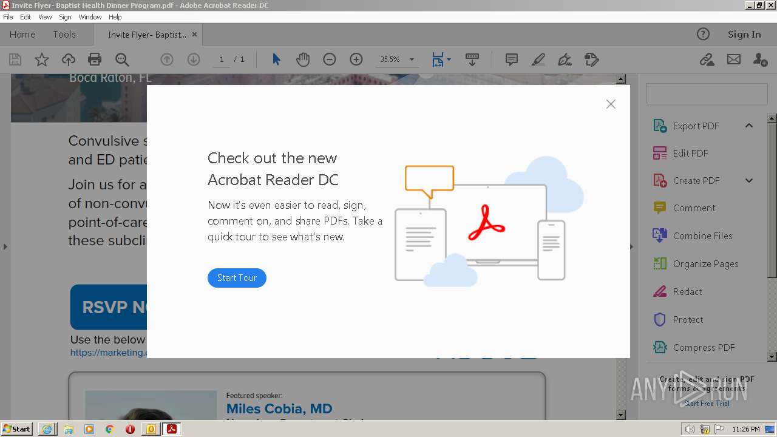
Task: Switch to the Tools tab
Action: point(64,35)
